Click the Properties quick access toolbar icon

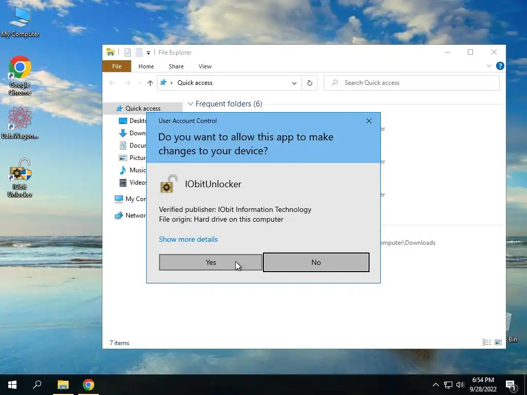tap(128, 52)
